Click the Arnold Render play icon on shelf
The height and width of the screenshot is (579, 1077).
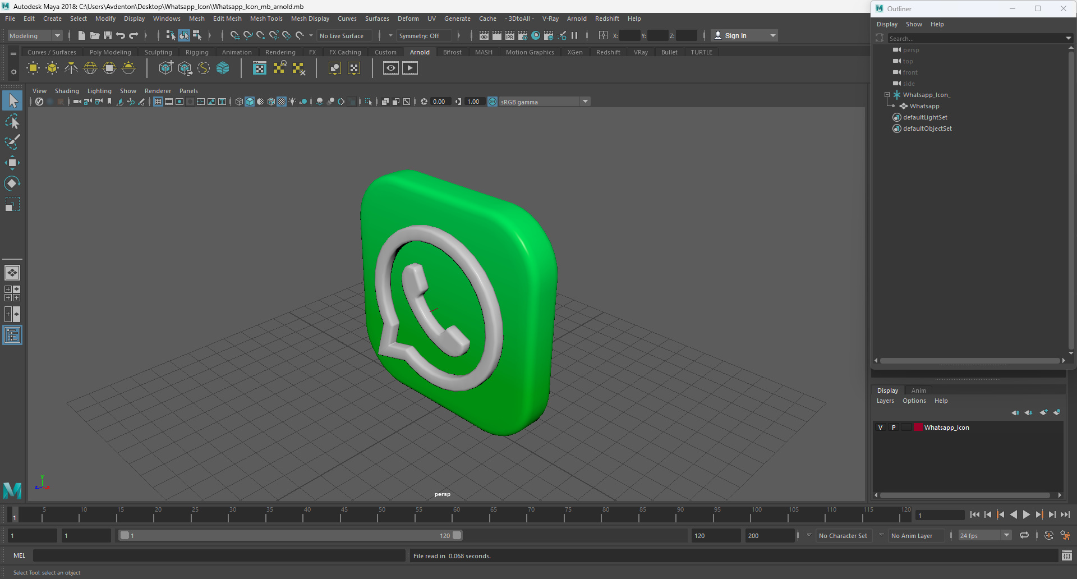[410, 68]
